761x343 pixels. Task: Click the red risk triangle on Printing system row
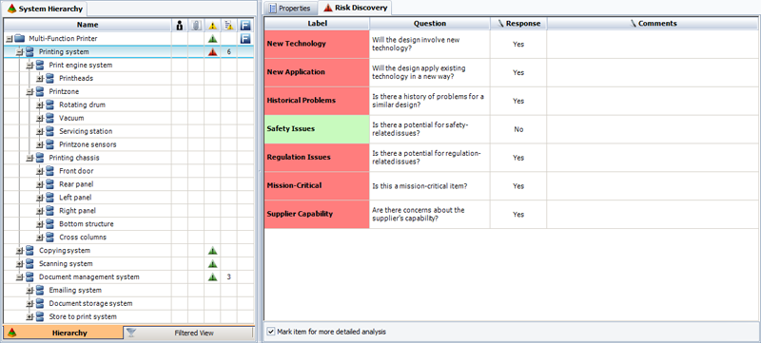click(212, 52)
